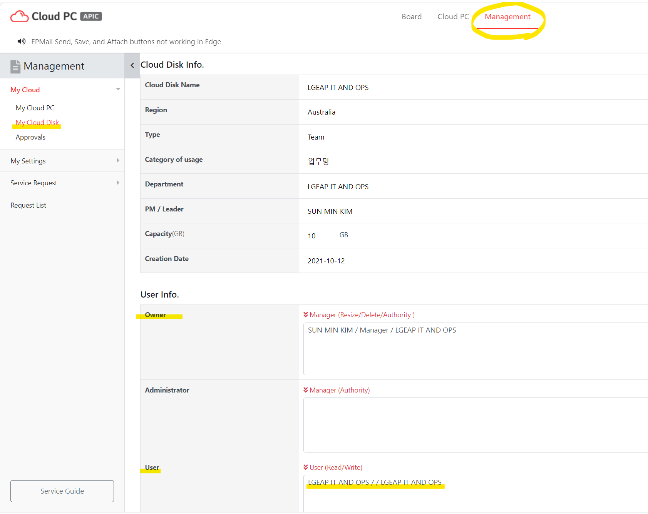Click the Management document icon in the sidebar

(x=15, y=66)
